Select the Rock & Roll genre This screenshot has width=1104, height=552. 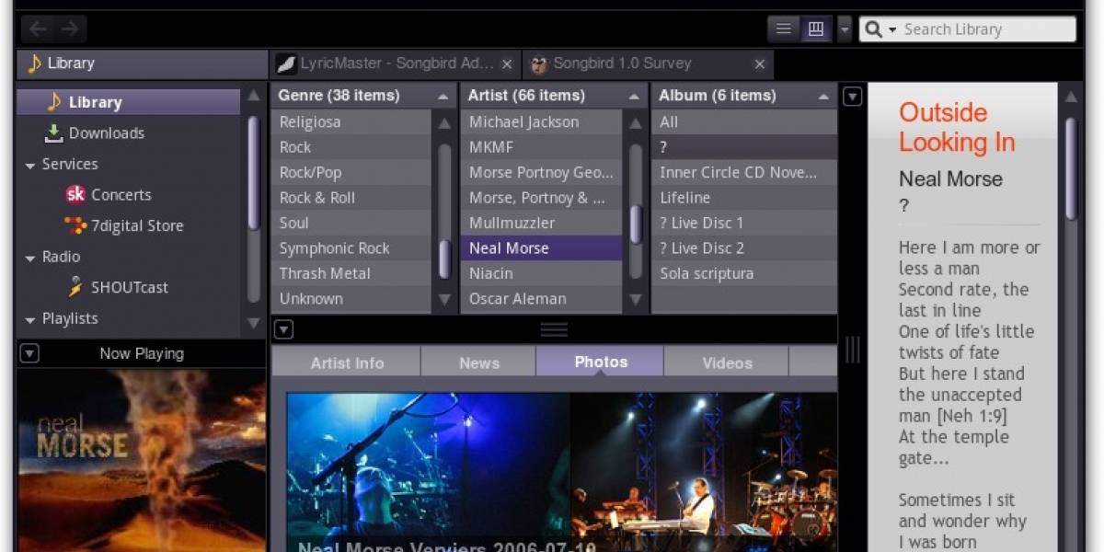tap(351, 198)
